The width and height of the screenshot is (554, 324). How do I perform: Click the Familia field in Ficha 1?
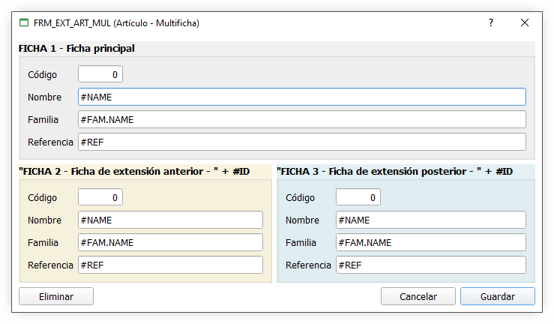tap(301, 119)
